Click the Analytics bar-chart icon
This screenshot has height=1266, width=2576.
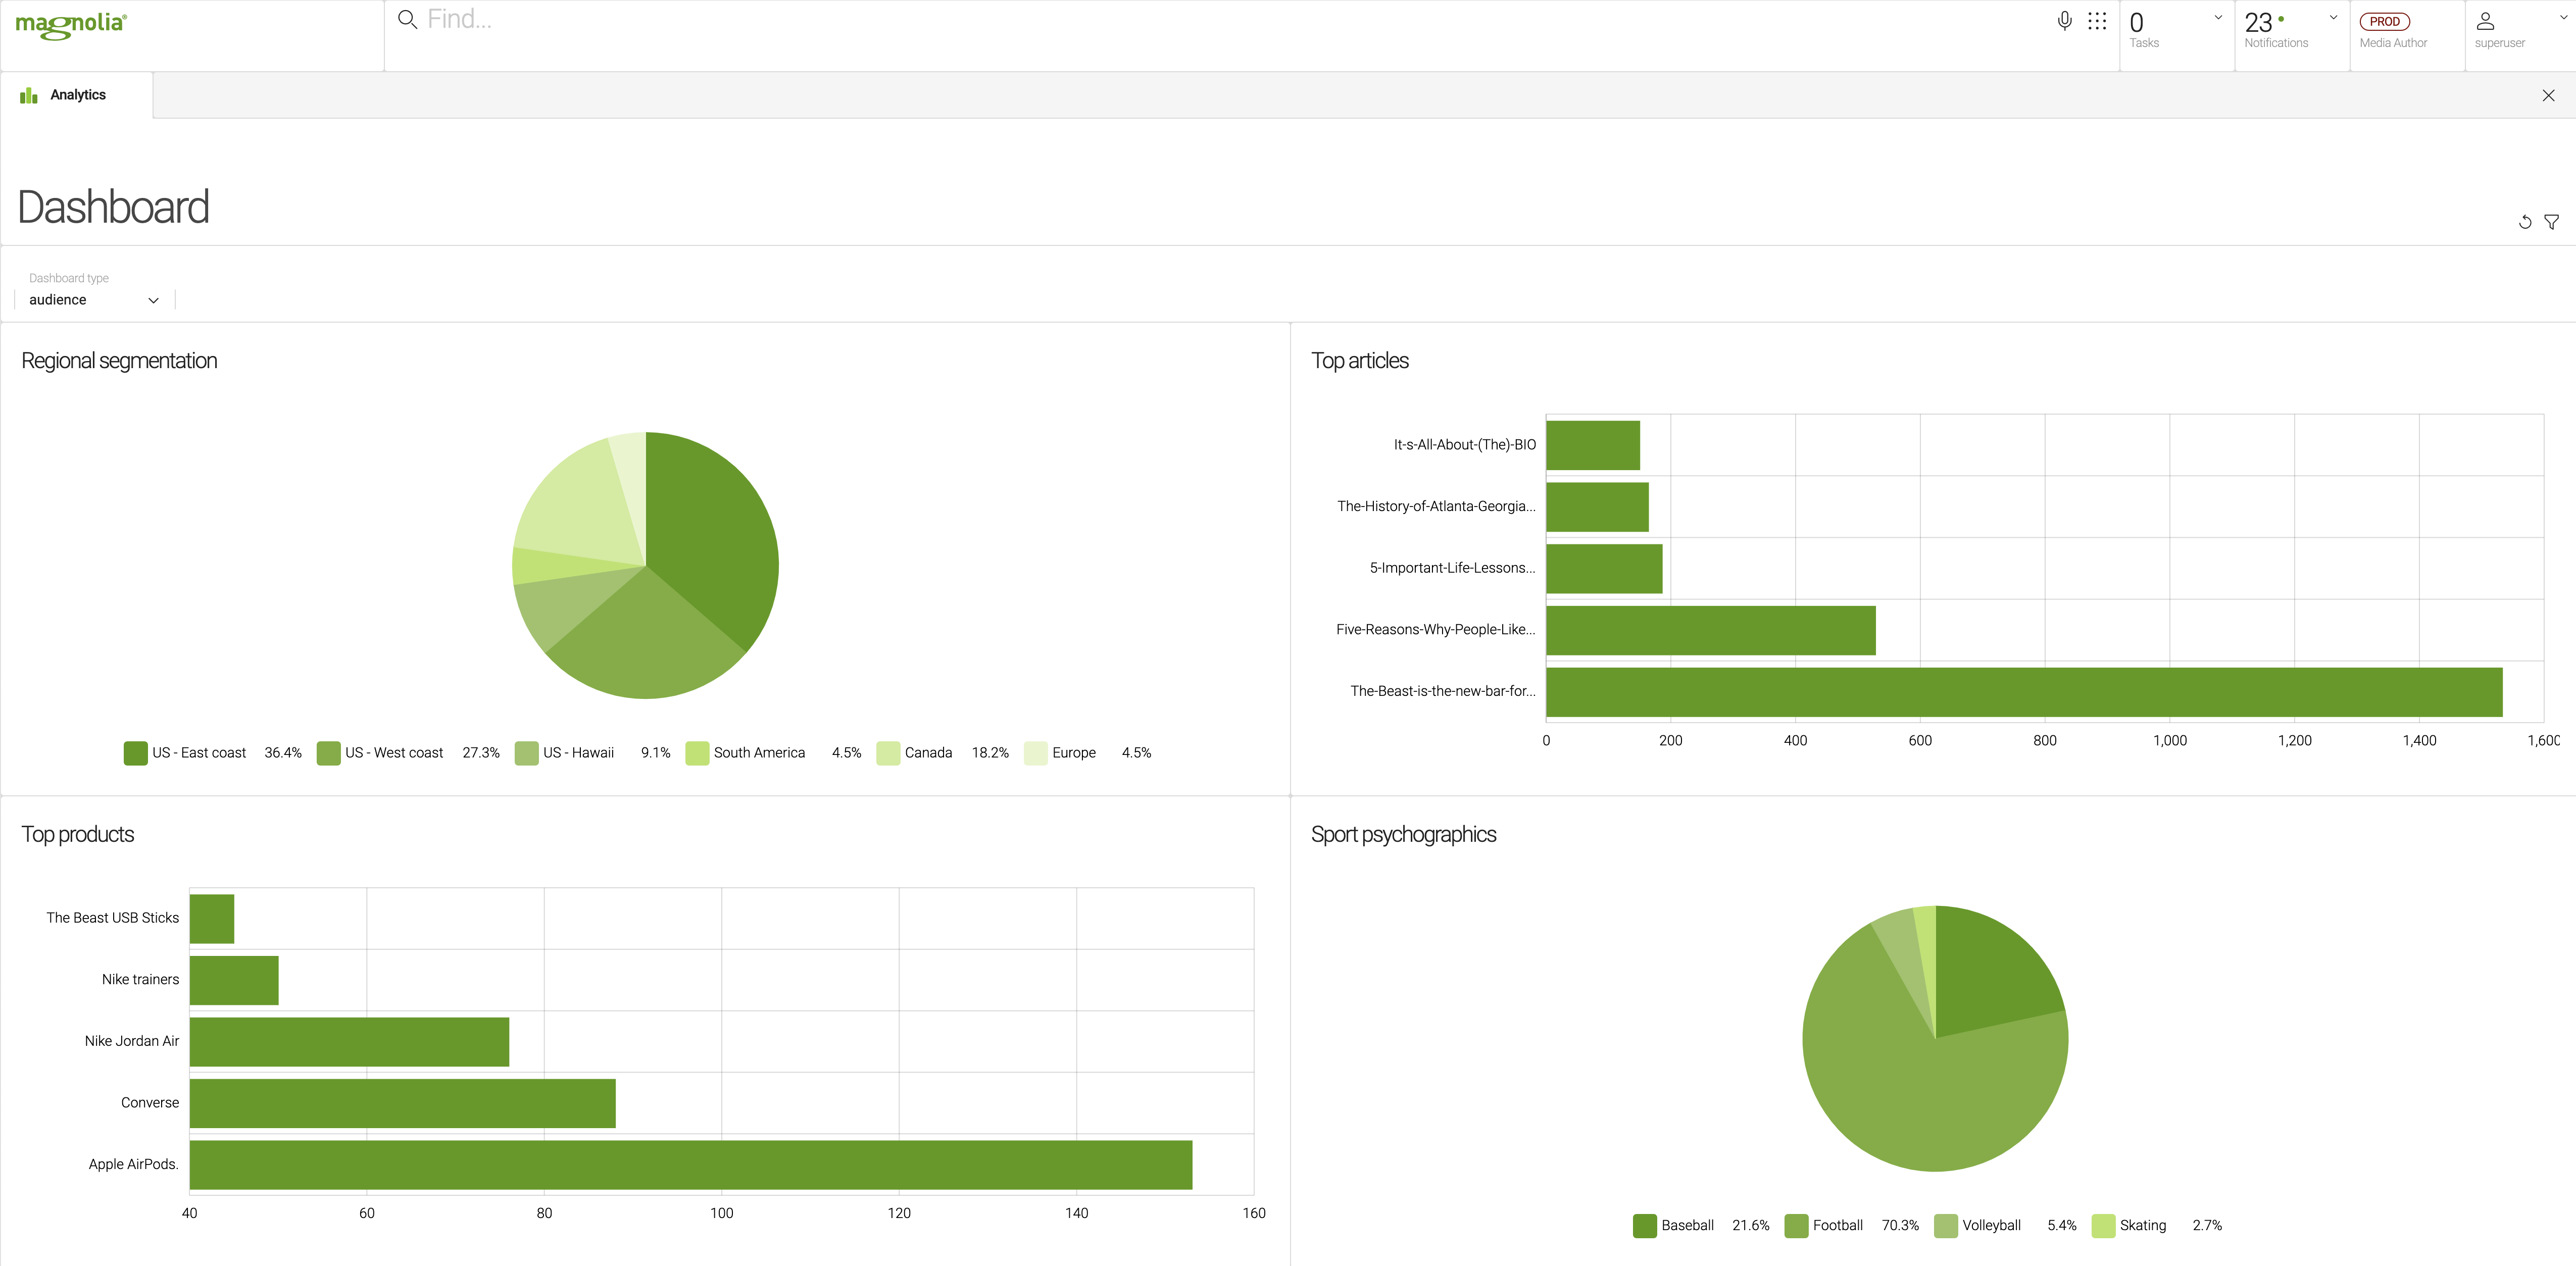(x=29, y=94)
